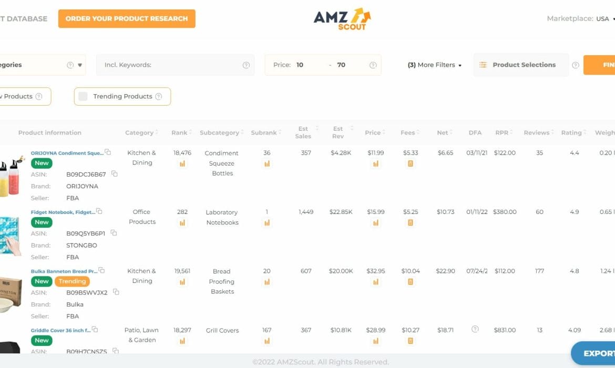The width and height of the screenshot is (615, 368).
Task: Copy ASIN B09DCJ6B67 to clipboard
Action: click(114, 174)
